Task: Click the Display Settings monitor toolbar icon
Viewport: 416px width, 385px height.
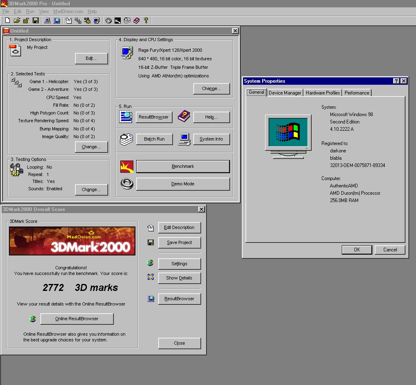Action: click(x=97, y=20)
